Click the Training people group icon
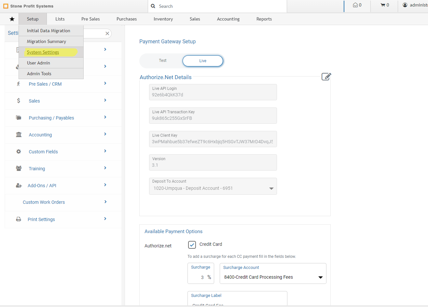 [x=19, y=168]
